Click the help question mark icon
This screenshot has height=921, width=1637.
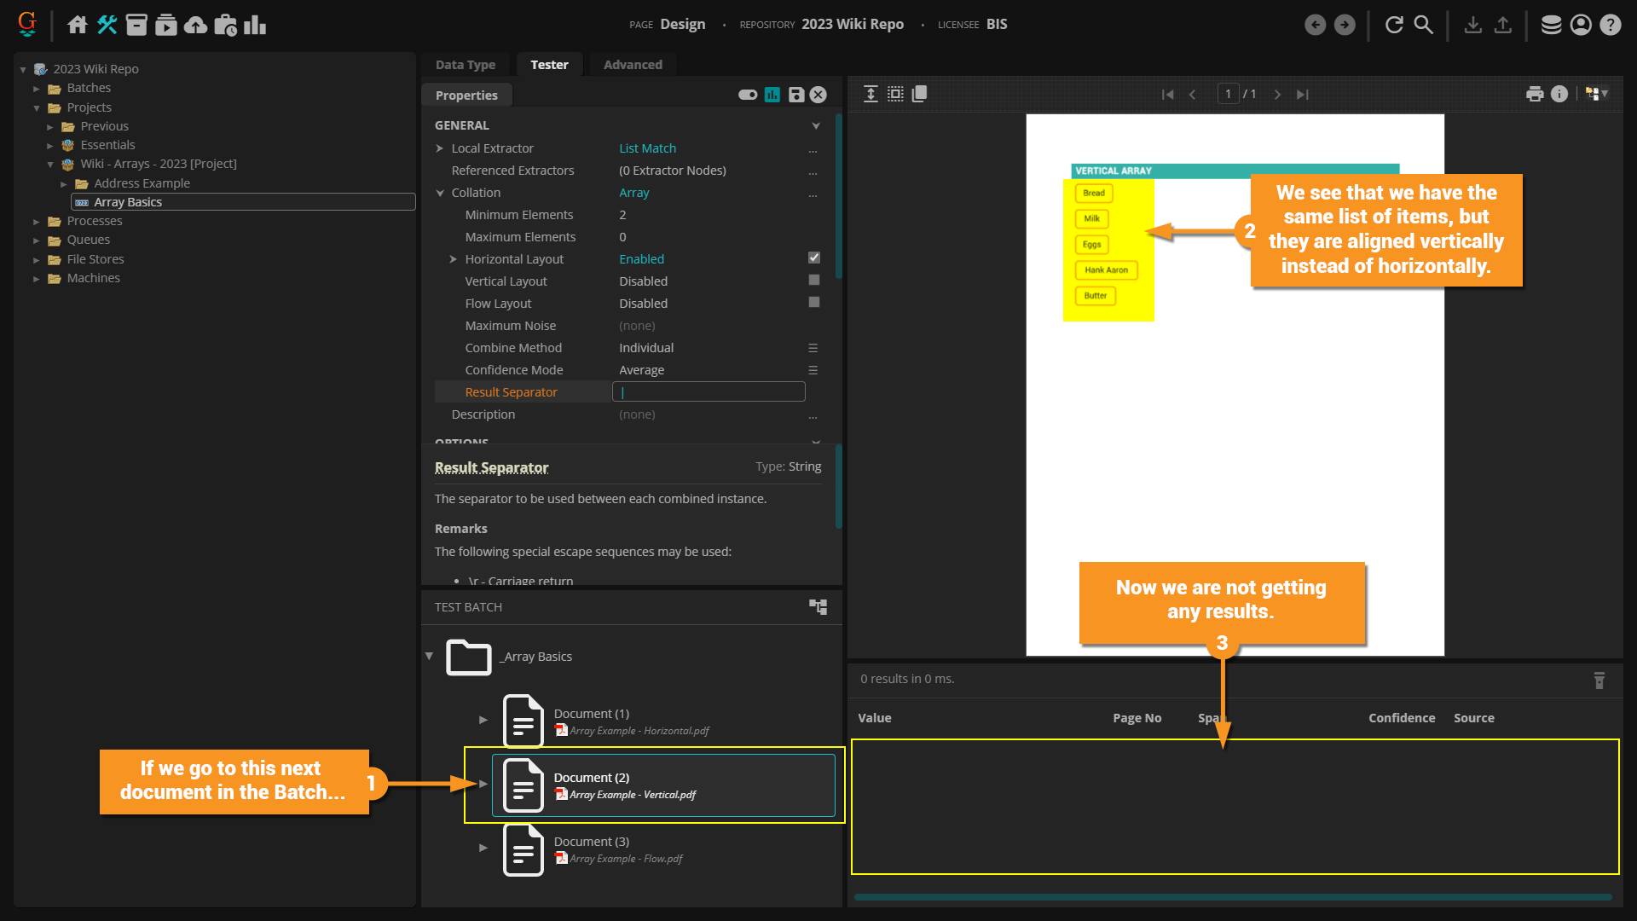(x=1610, y=25)
